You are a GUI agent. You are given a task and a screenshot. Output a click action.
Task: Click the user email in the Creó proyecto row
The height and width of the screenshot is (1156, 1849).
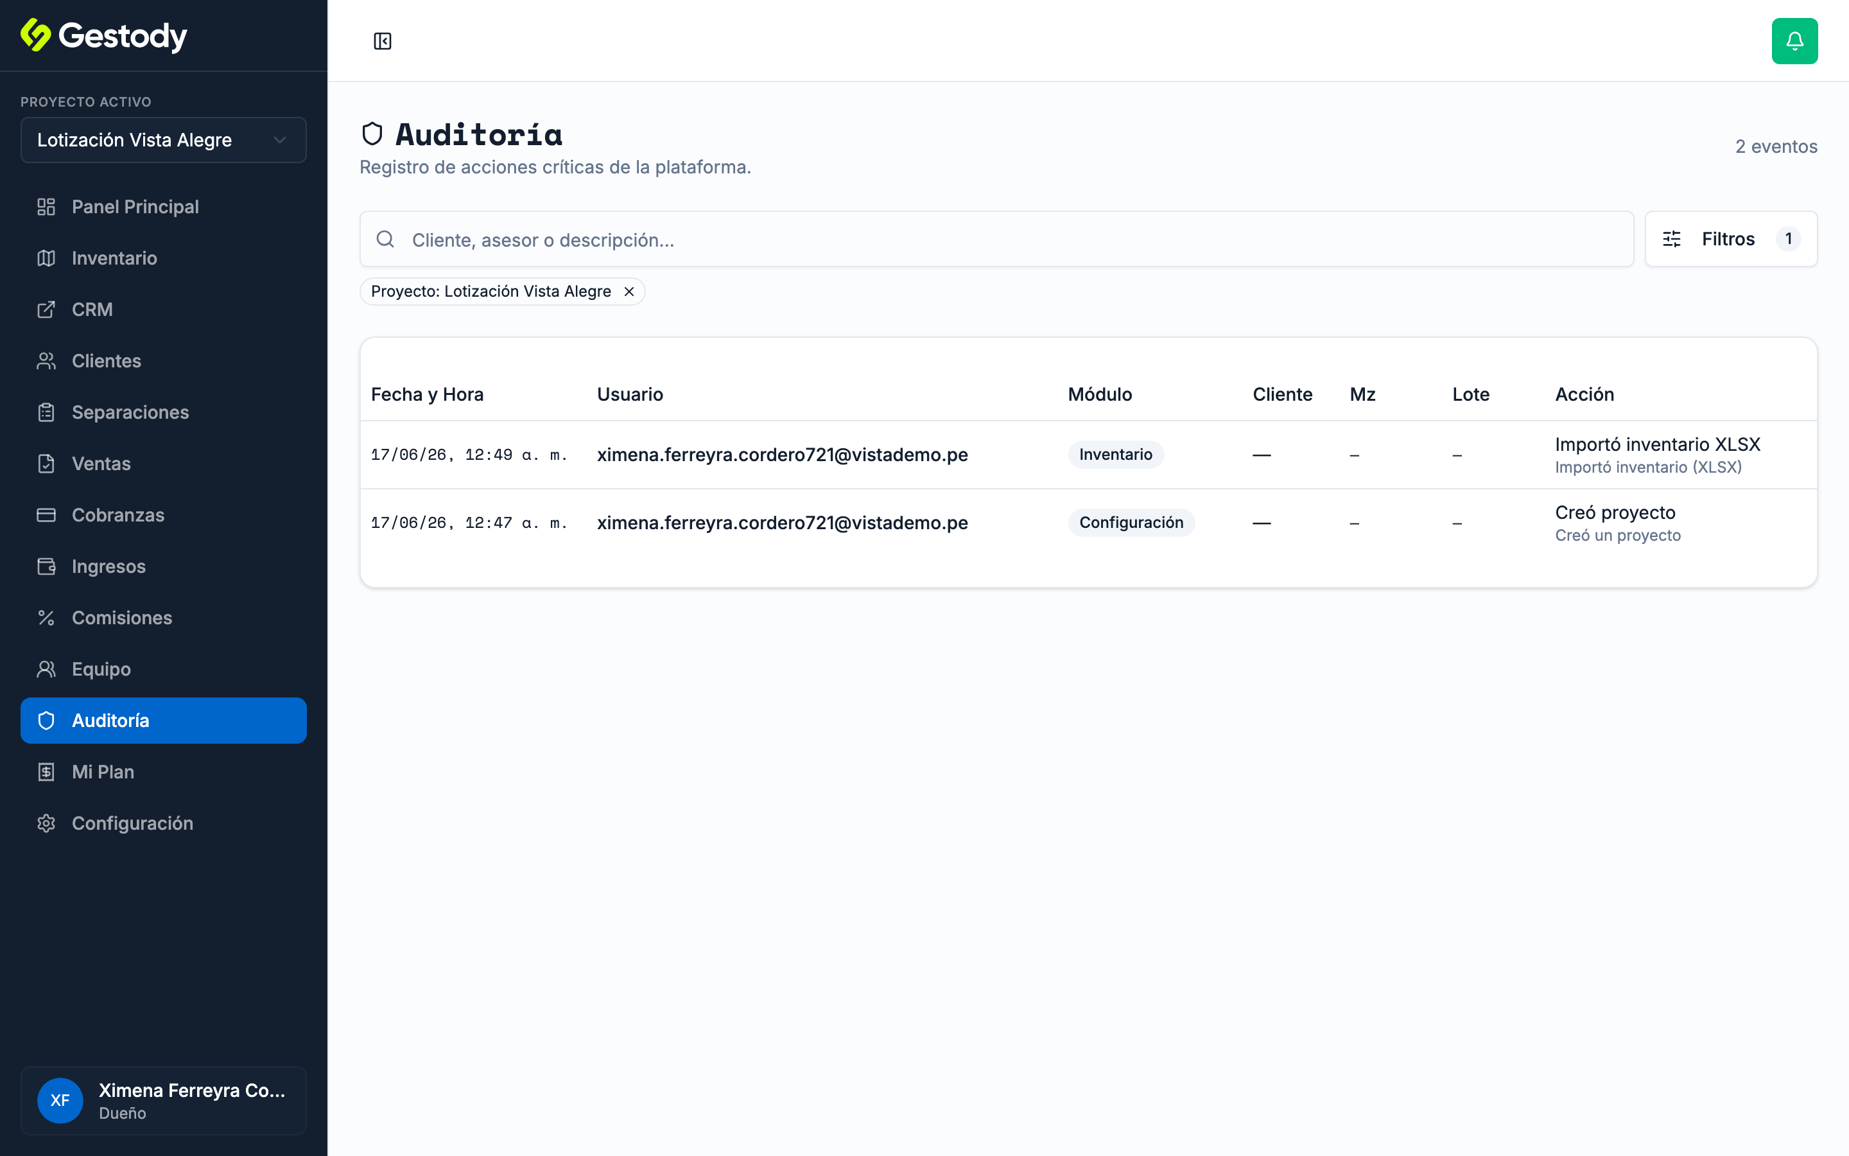click(x=783, y=523)
